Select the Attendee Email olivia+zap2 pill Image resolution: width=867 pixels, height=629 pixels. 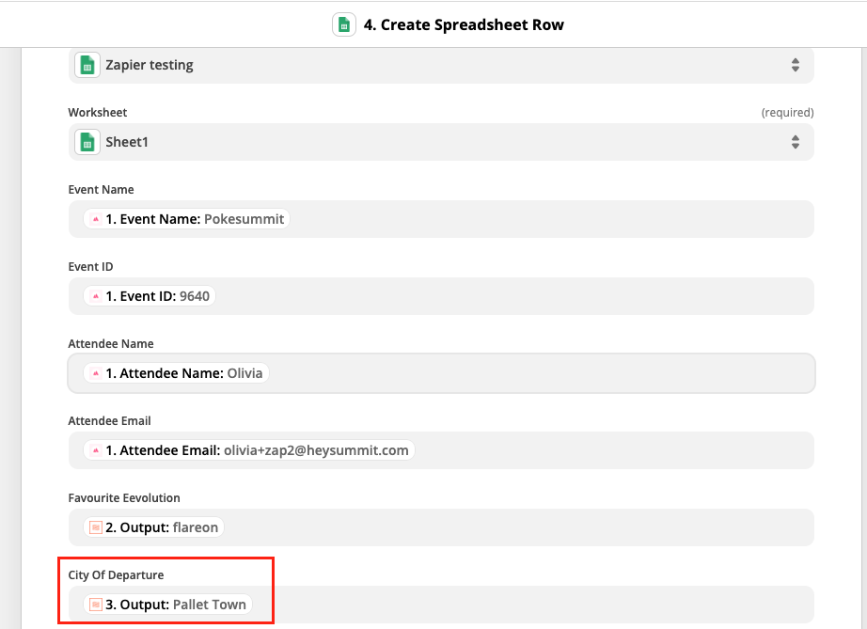[x=249, y=450]
